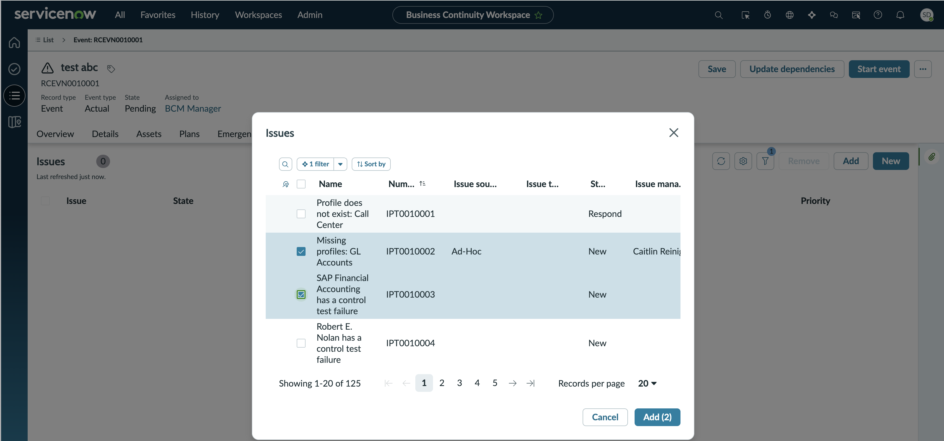The image size is (944, 441).
Task: Open the global search magnifier icon
Action: coord(719,15)
